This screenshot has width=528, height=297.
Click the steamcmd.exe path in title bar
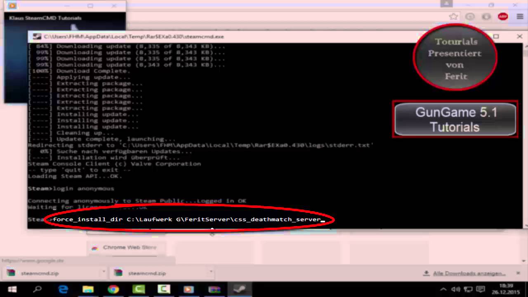[x=134, y=37]
